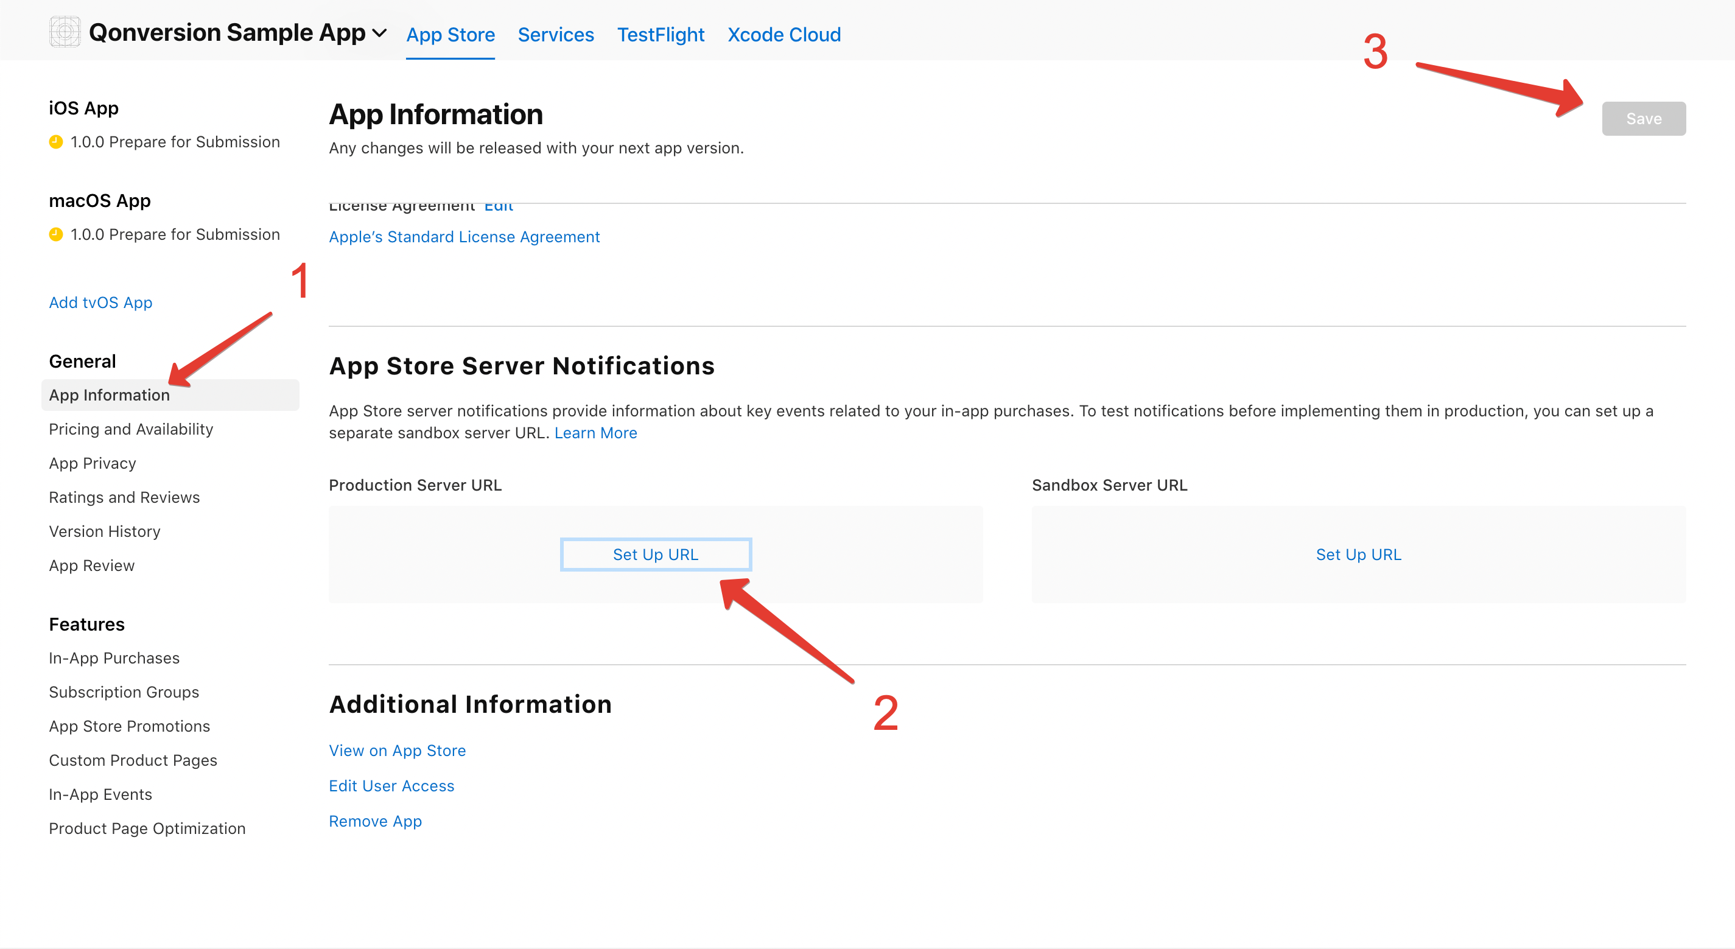This screenshot has height=949, width=1735.
Task: Click View on App Store link
Action: click(397, 751)
